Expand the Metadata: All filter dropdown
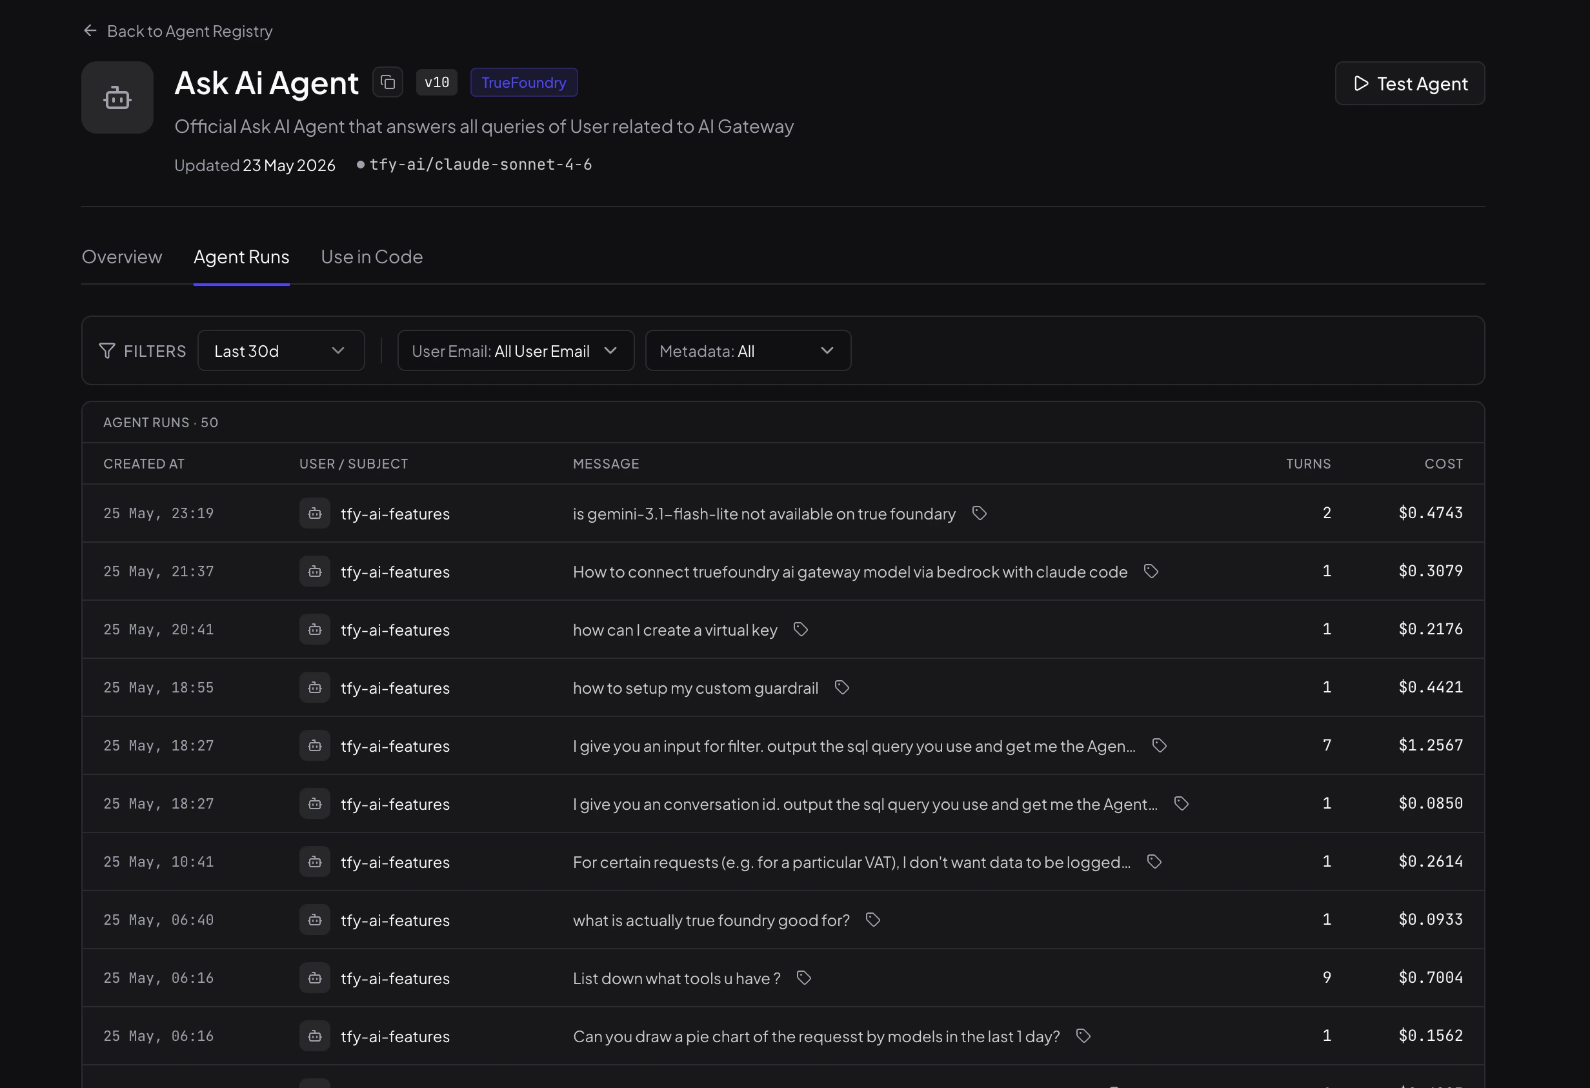1590x1088 pixels. (x=749, y=351)
